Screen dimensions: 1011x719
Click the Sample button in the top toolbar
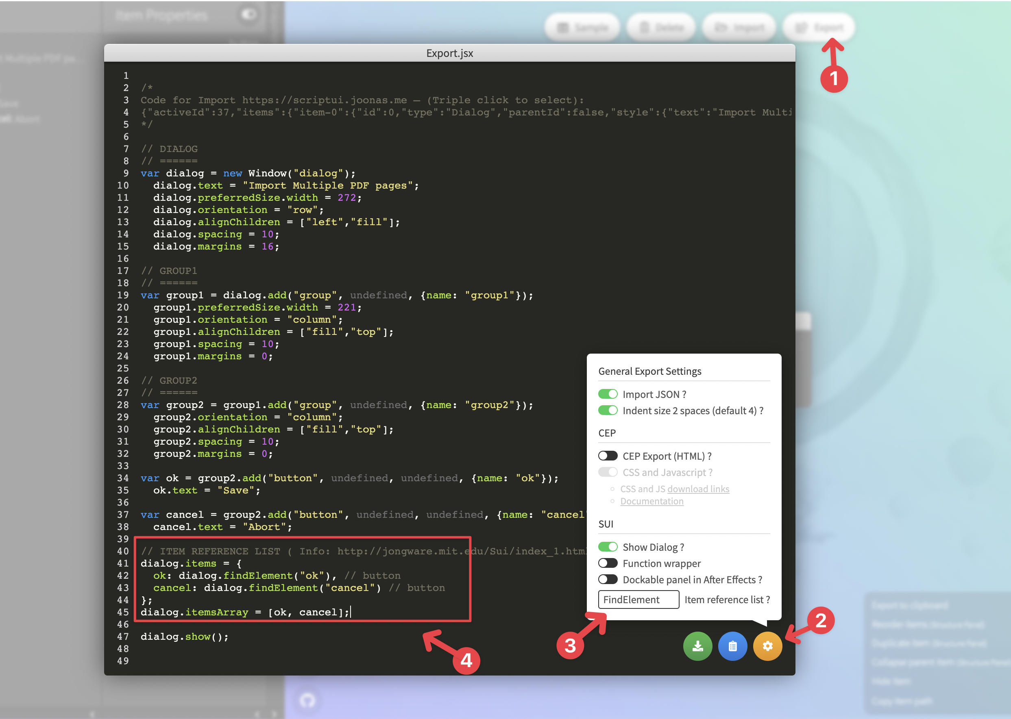[x=582, y=27]
